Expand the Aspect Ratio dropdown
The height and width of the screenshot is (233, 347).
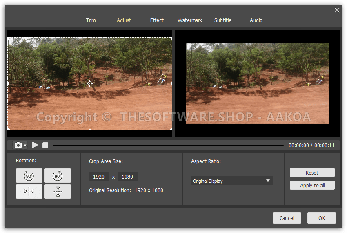(x=231, y=181)
